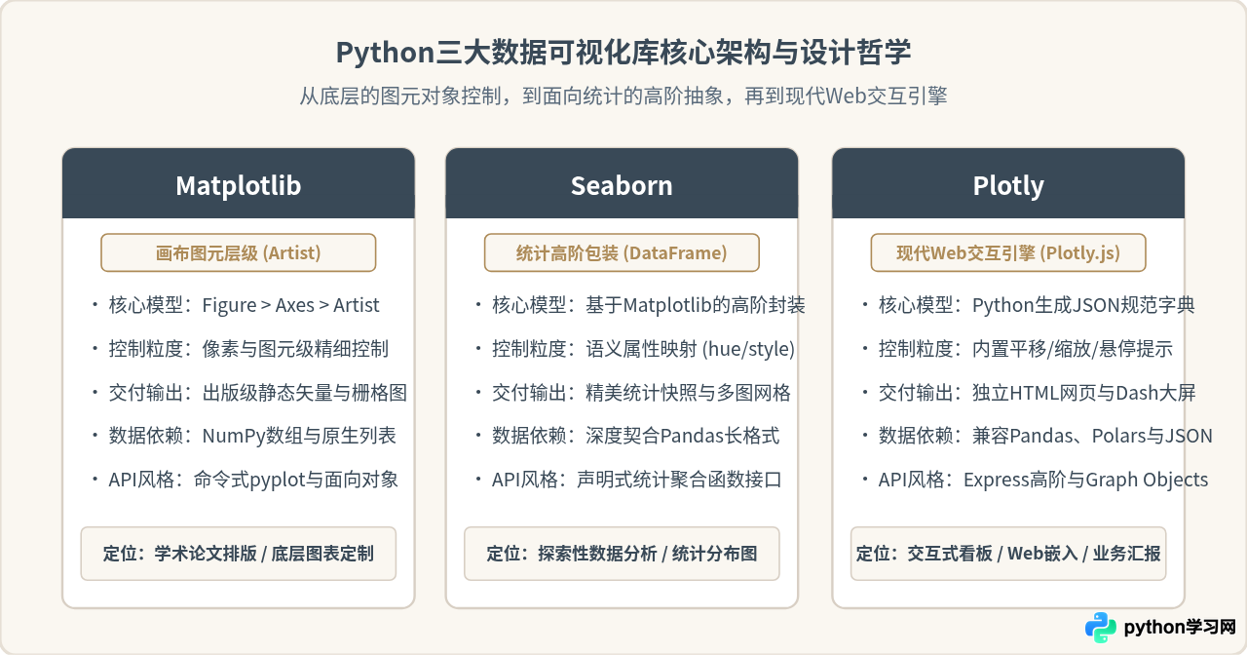Click the Python logo icon
1247x655 pixels.
pos(1101,628)
